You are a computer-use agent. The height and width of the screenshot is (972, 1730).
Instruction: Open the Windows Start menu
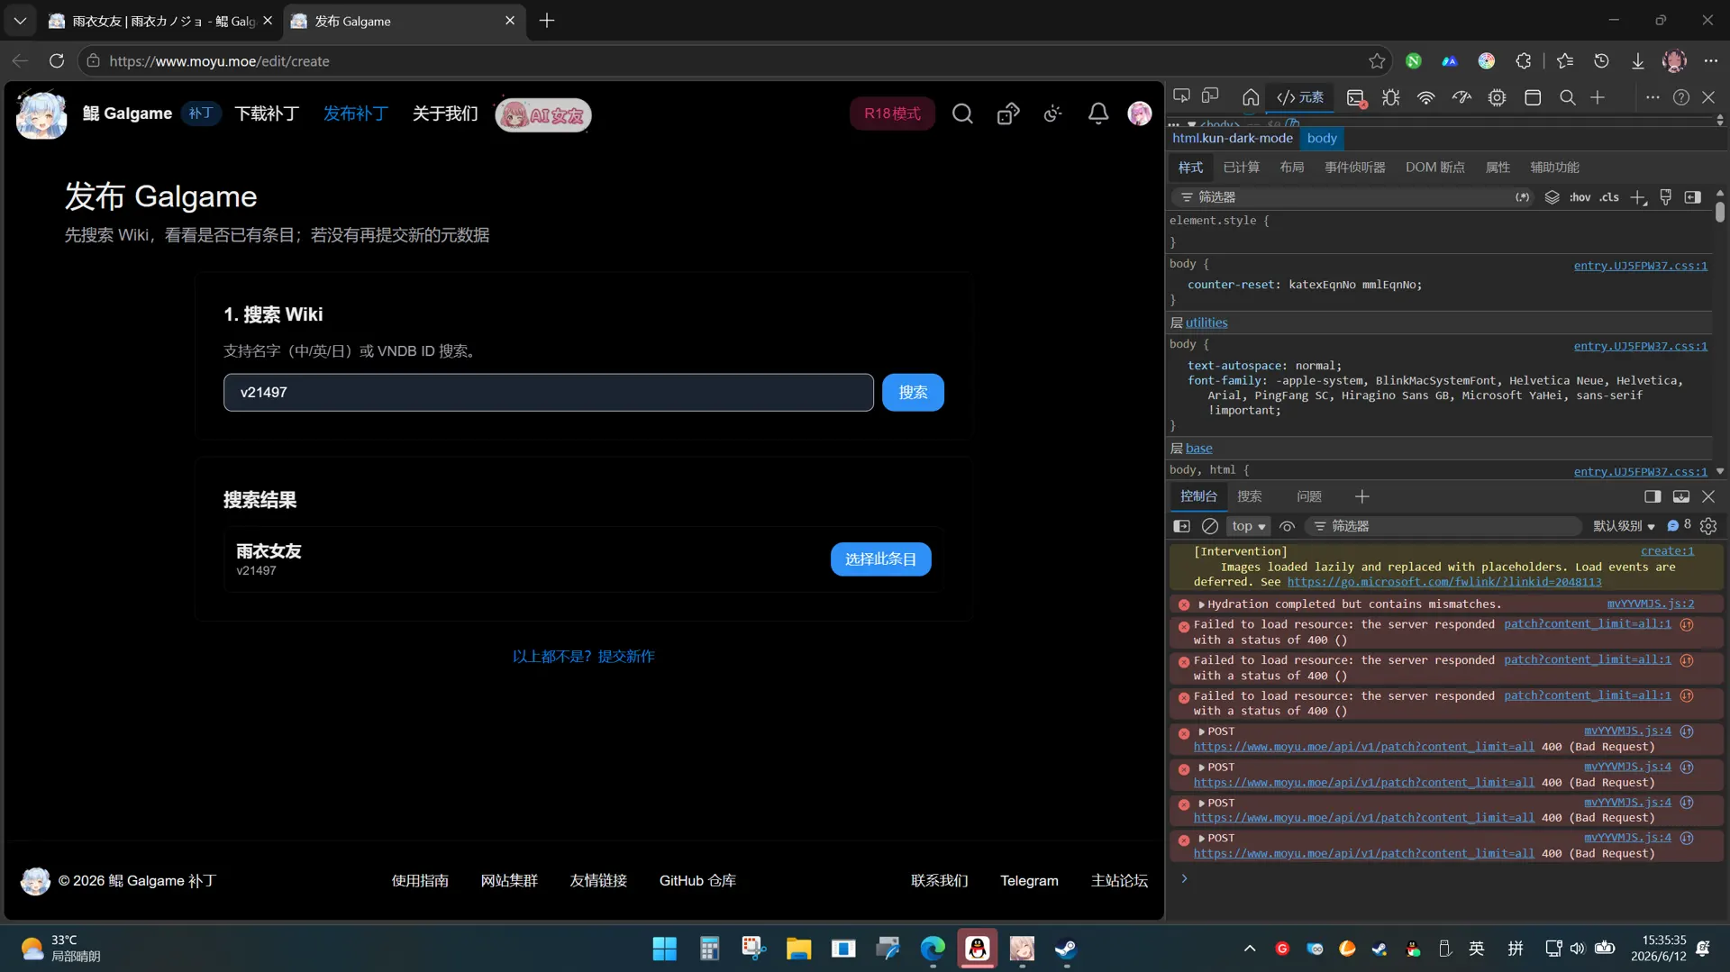[x=664, y=949]
